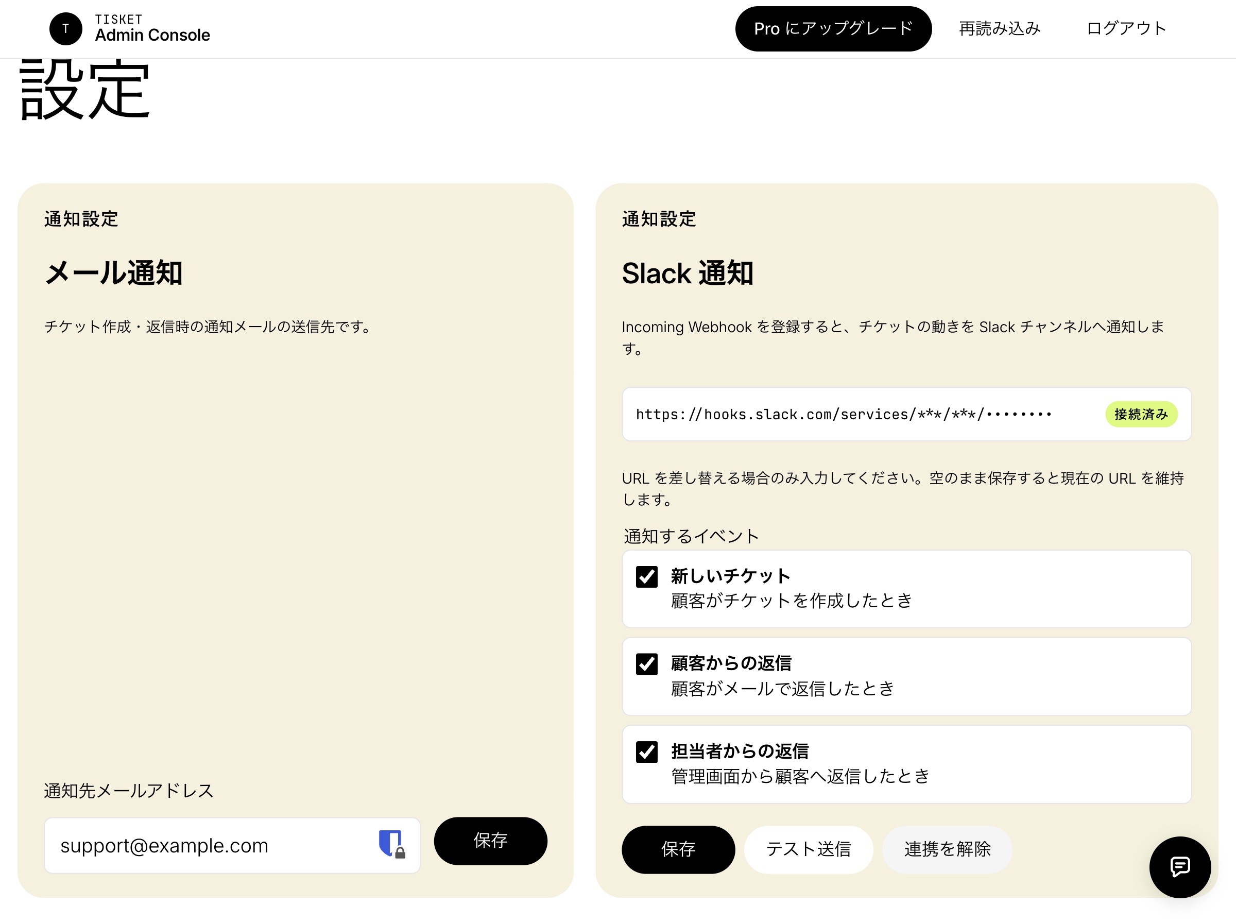Viewport: 1236px width, 923px height.
Task: Click the Tisket round logo icon
Action: pyautogui.click(x=66, y=28)
